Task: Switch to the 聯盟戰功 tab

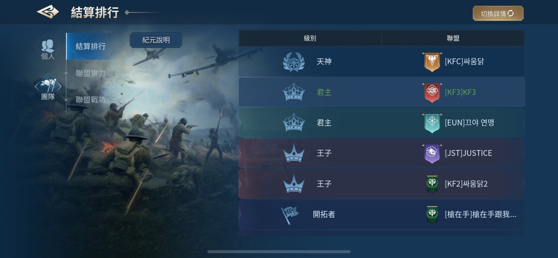Action: click(x=90, y=99)
